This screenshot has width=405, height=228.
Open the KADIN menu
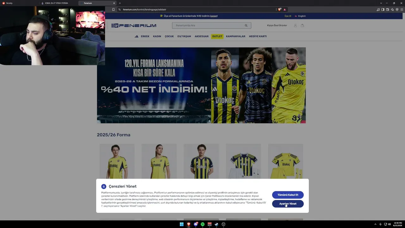157,36
